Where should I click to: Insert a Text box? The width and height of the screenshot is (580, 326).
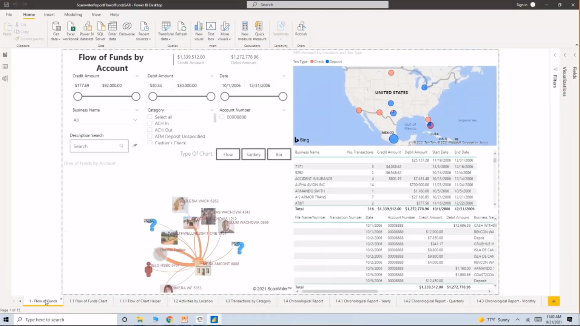click(x=211, y=31)
